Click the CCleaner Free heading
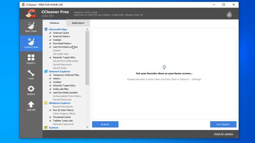Screen dimensions: 255x143 55,12
